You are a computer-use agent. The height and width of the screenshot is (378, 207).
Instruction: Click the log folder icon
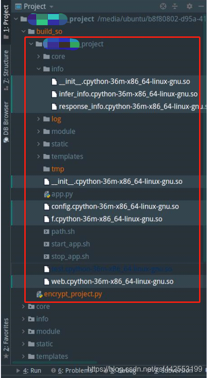[x=46, y=119]
